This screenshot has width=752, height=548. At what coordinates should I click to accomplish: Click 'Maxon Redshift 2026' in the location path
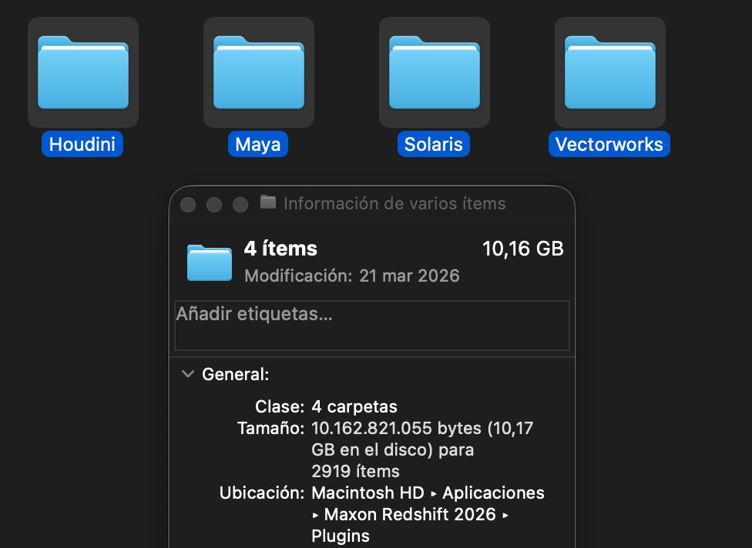point(410,514)
